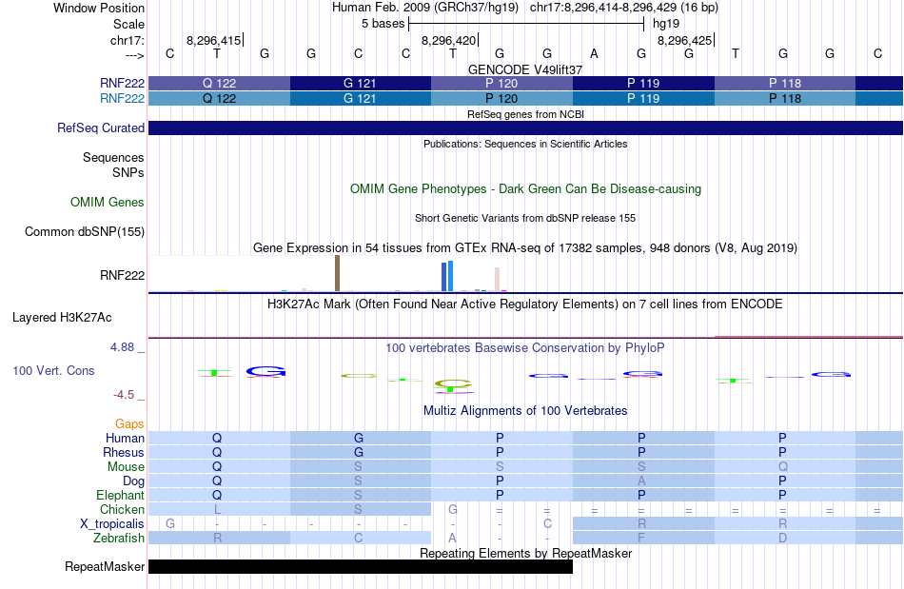The width and height of the screenshot is (904, 589).
Task: Click the hg19 label beside the scale bar
Action: 666,24
